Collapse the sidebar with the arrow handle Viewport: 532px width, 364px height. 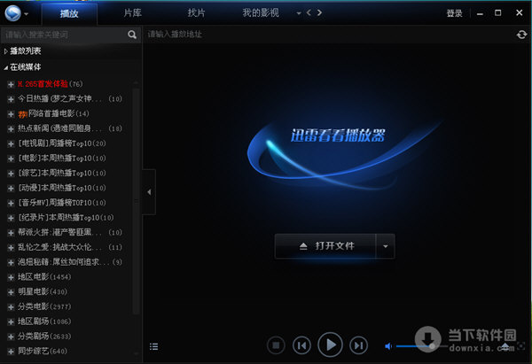coord(150,192)
